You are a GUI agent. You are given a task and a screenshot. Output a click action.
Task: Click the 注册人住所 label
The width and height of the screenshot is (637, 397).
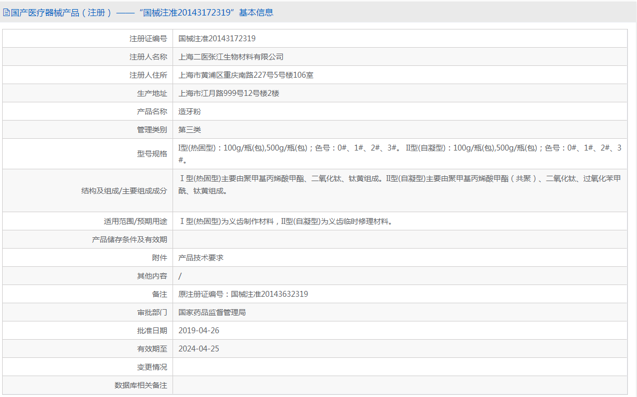pos(148,75)
